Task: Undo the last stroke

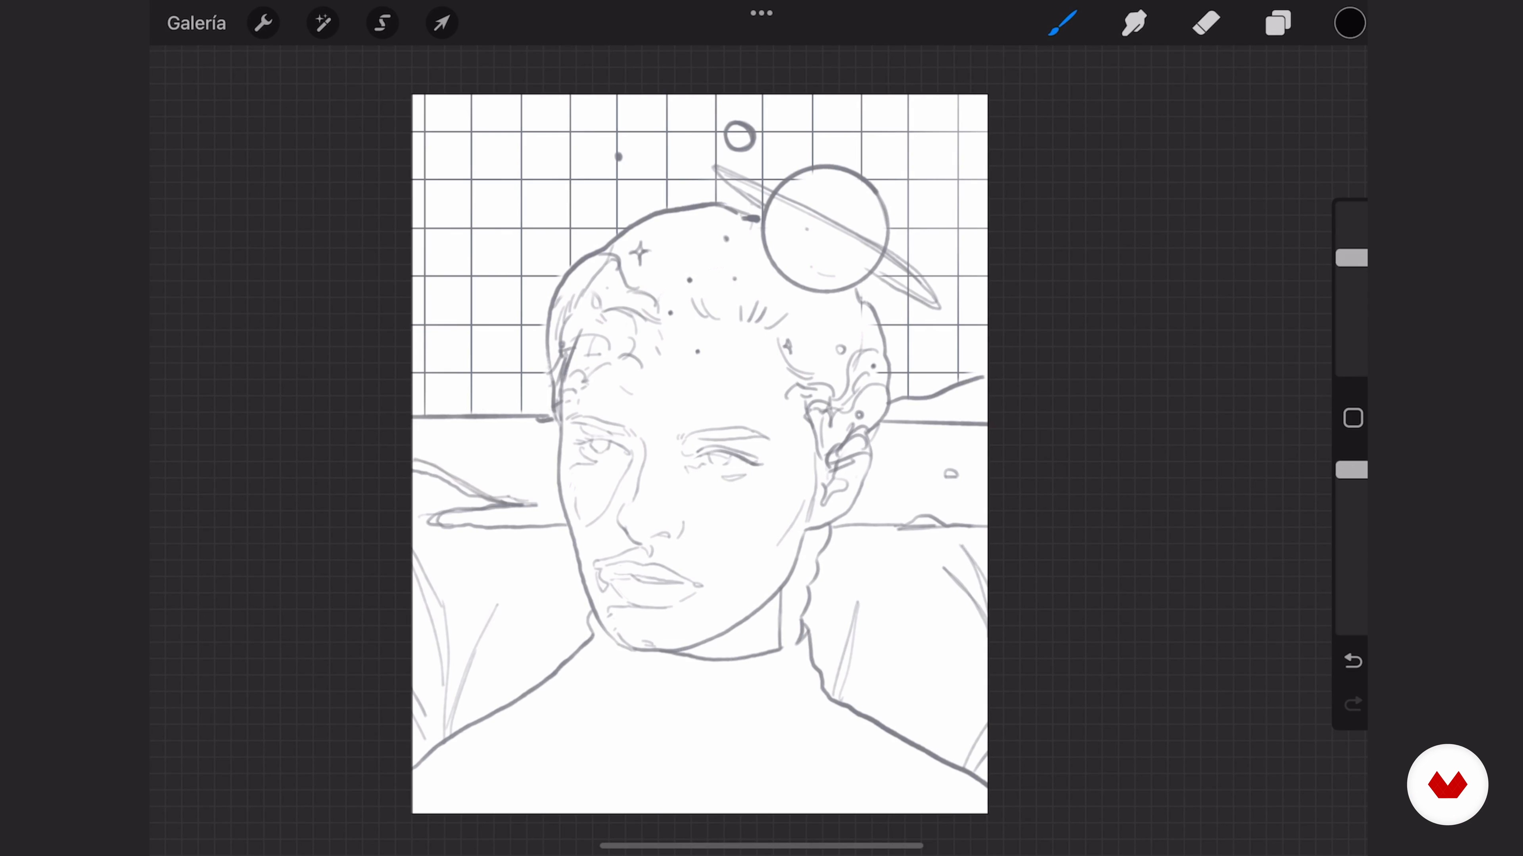Action: tap(1353, 661)
